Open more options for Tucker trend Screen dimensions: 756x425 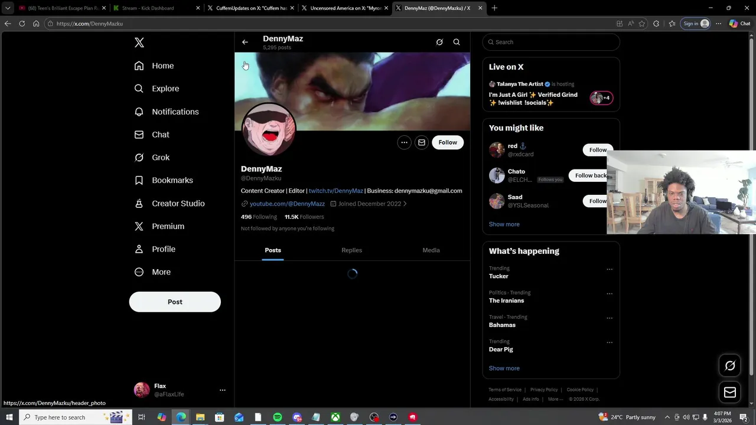(x=610, y=269)
